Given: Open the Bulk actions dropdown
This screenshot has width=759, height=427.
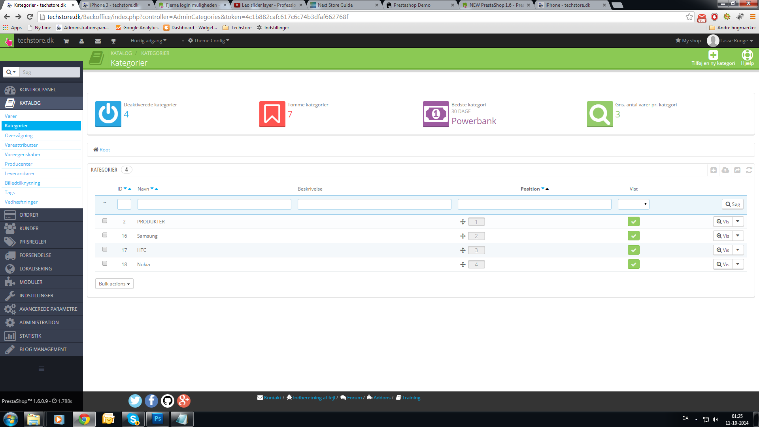Looking at the screenshot, I should pyautogui.click(x=114, y=284).
